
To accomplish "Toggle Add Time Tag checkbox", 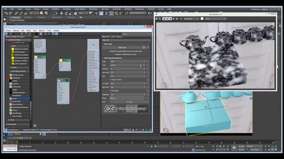I will [x=193, y=150].
